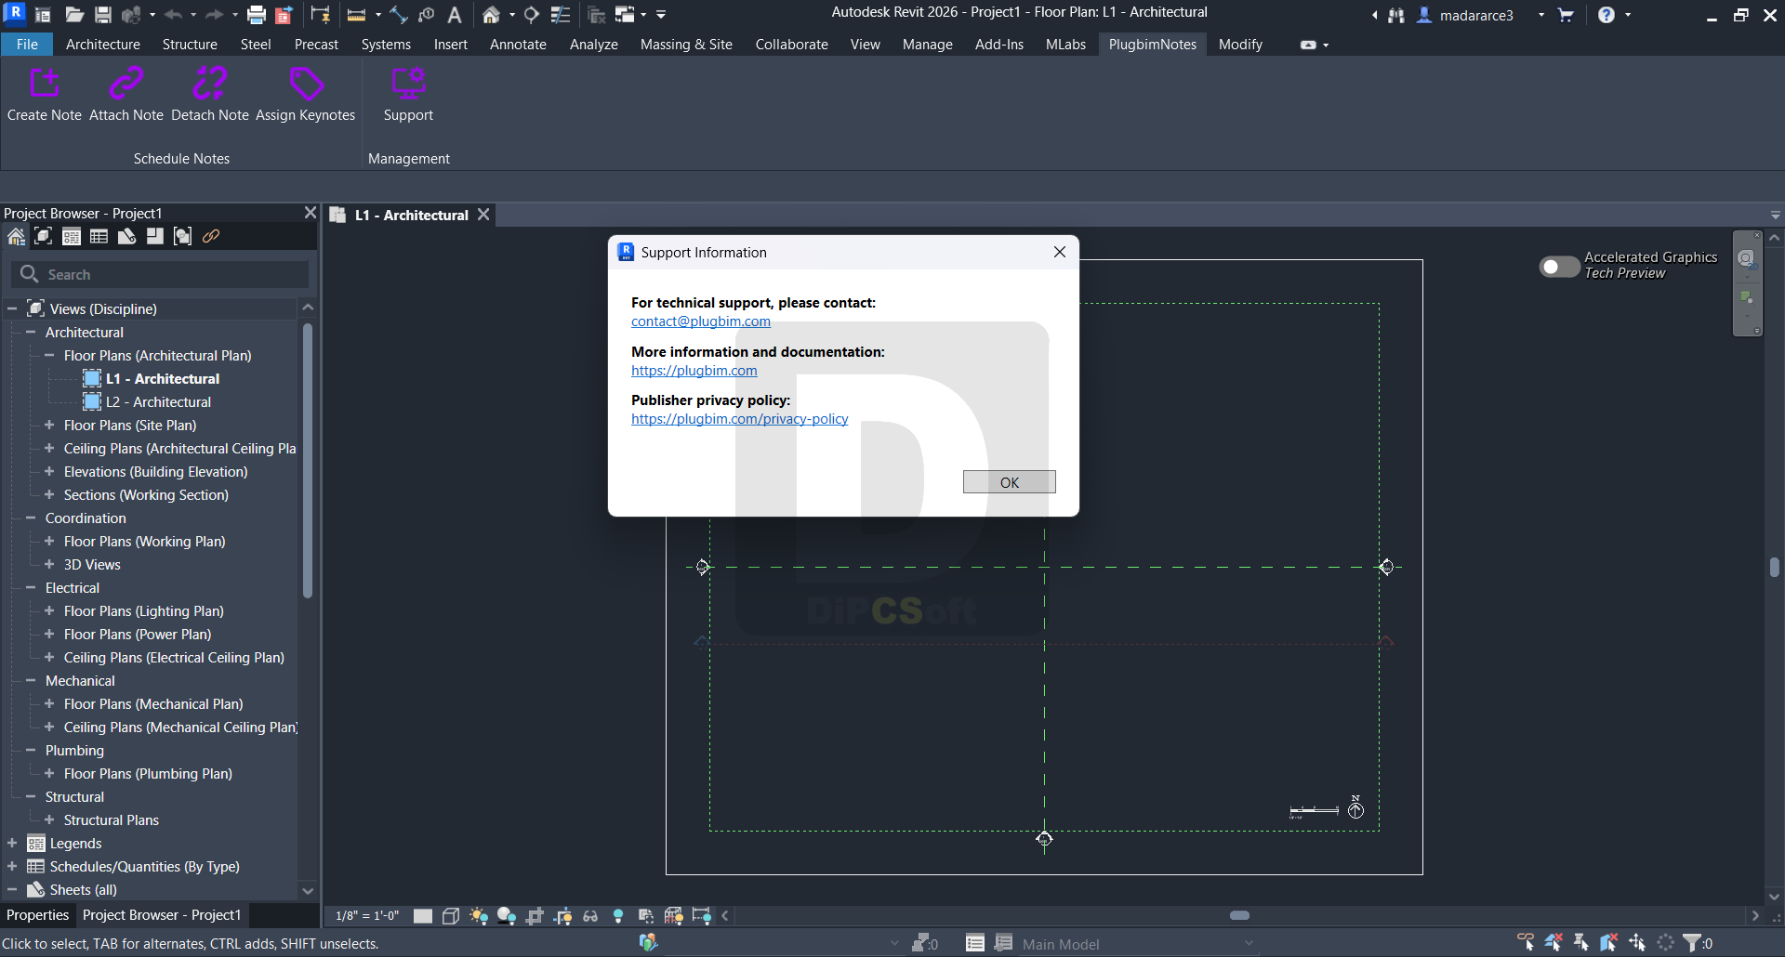Select the Detach Note tool
1785x957 pixels.
(210, 94)
